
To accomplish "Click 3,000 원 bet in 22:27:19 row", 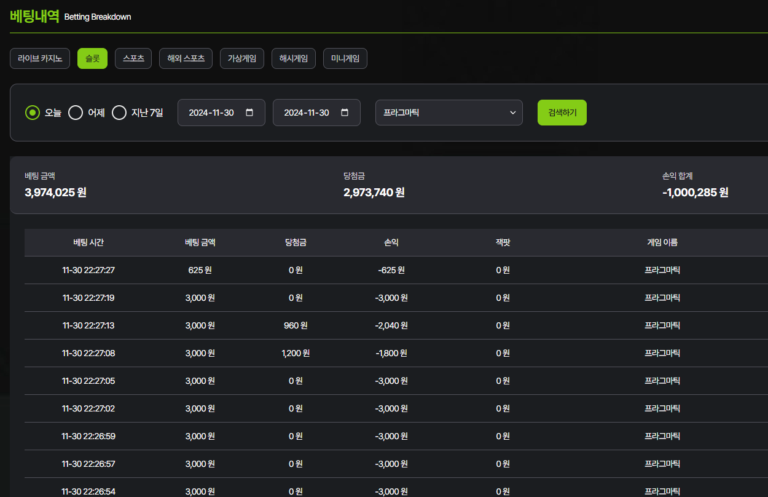I will [x=200, y=298].
